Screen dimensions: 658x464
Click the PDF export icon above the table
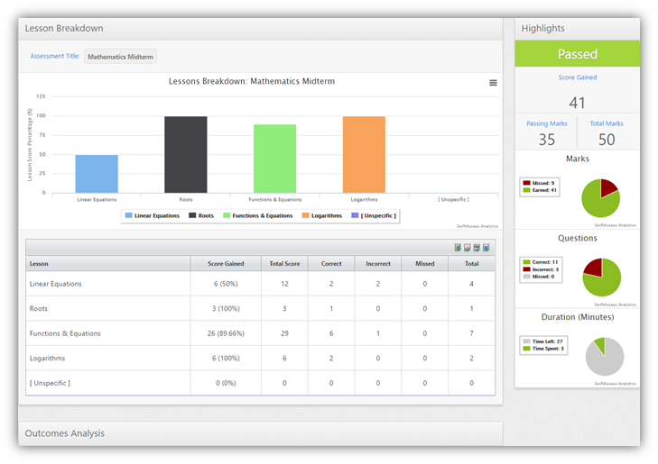[x=467, y=248]
